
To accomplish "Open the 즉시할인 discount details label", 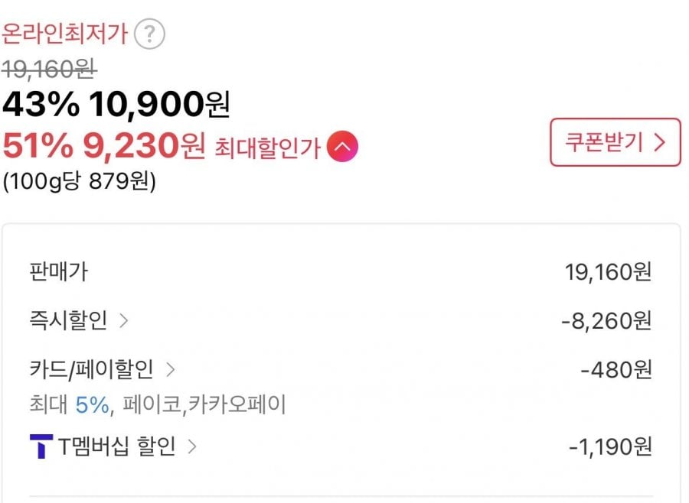I will pyautogui.click(x=67, y=320).
